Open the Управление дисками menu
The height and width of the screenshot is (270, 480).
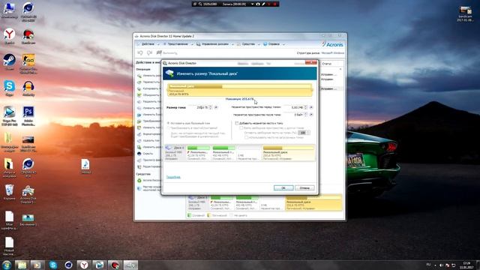[215, 44]
